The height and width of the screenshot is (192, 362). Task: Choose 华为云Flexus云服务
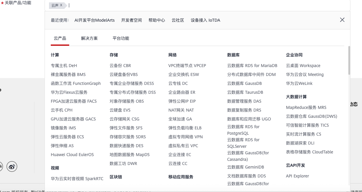[69, 92]
